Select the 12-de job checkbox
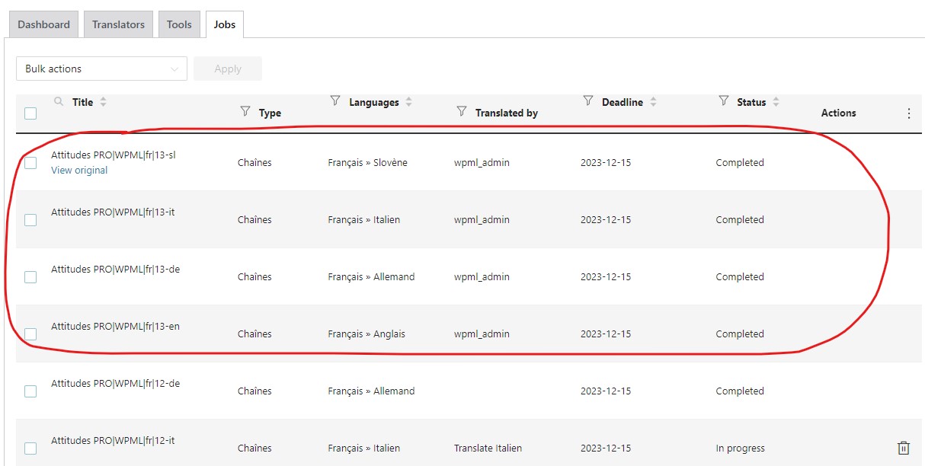This screenshot has height=466, width=925. pos(30,391)
